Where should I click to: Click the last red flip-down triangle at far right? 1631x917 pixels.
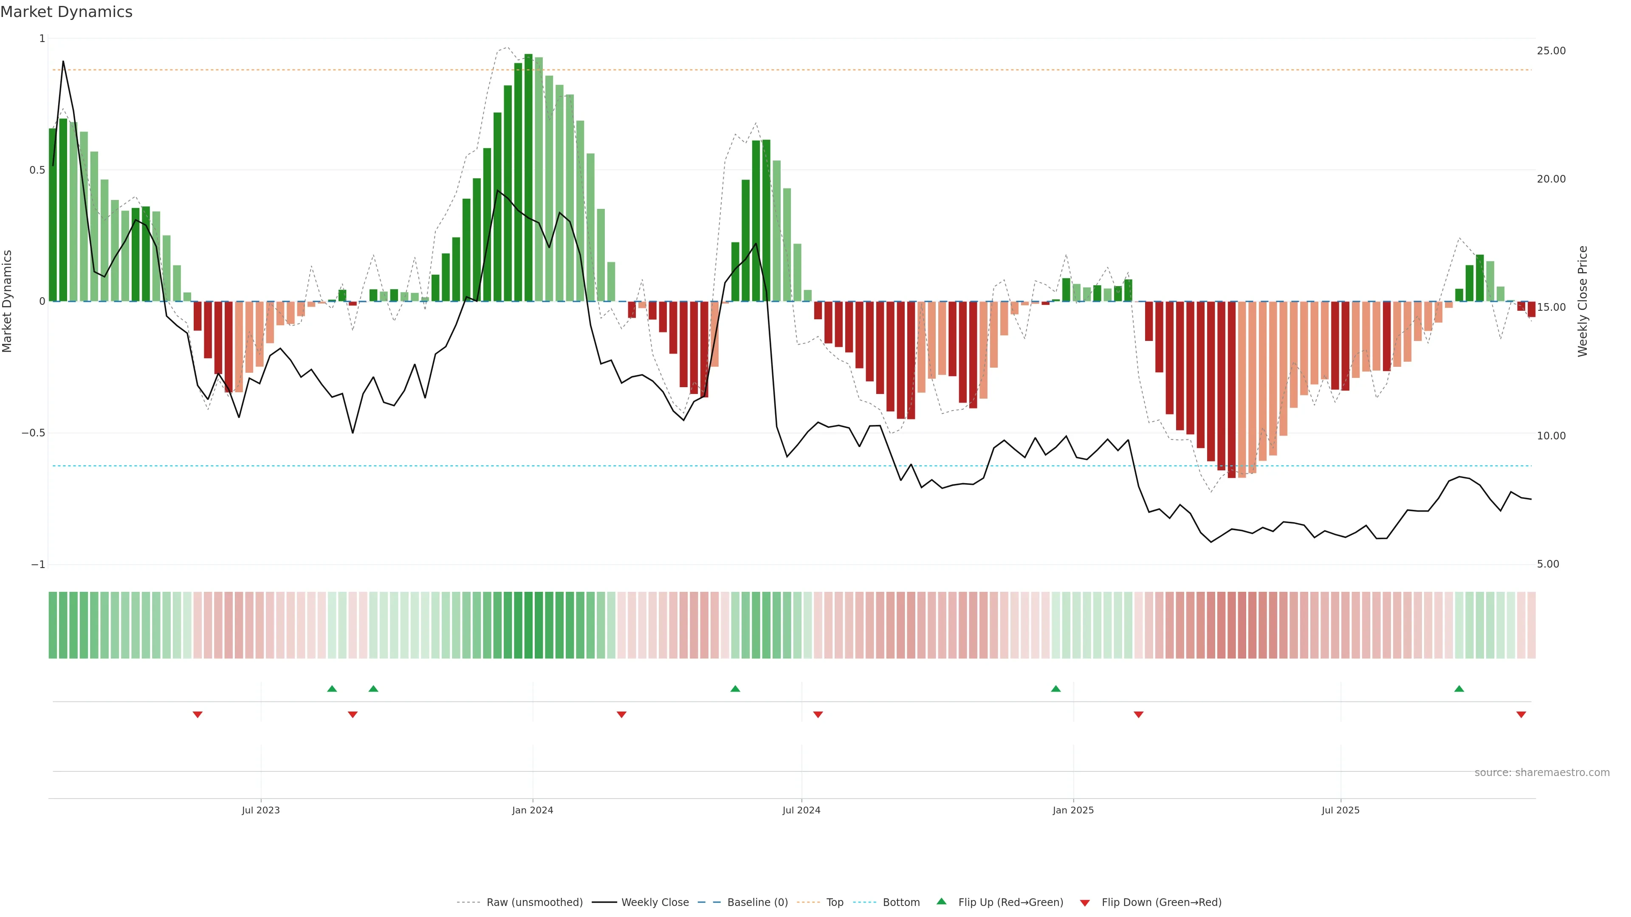[1521, 714]
